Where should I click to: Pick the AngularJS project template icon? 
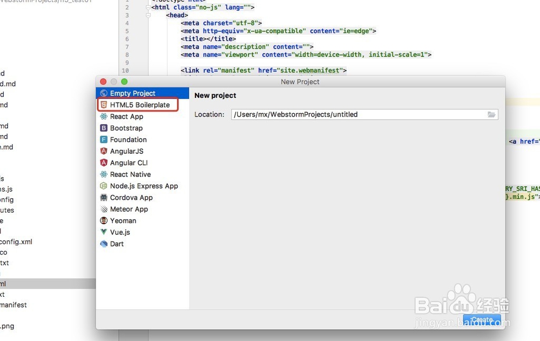pyautogui.click(x=103, y=151)
